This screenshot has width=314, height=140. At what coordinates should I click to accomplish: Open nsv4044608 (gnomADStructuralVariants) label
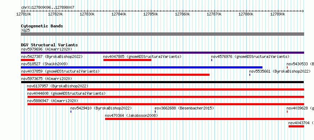(x=66, y=93)
